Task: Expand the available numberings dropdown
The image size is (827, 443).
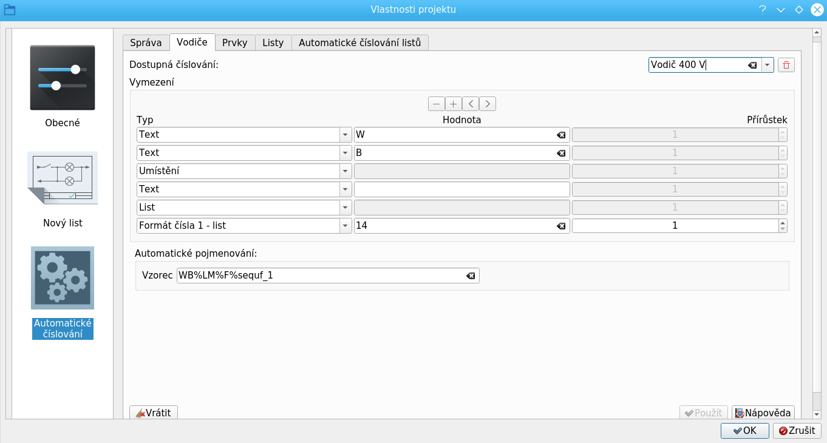Action: (767, 65)
